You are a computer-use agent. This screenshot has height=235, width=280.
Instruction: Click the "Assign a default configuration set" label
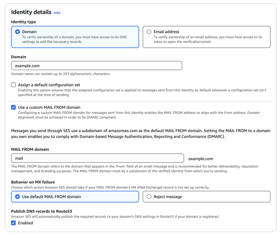[x=49, y=85]
